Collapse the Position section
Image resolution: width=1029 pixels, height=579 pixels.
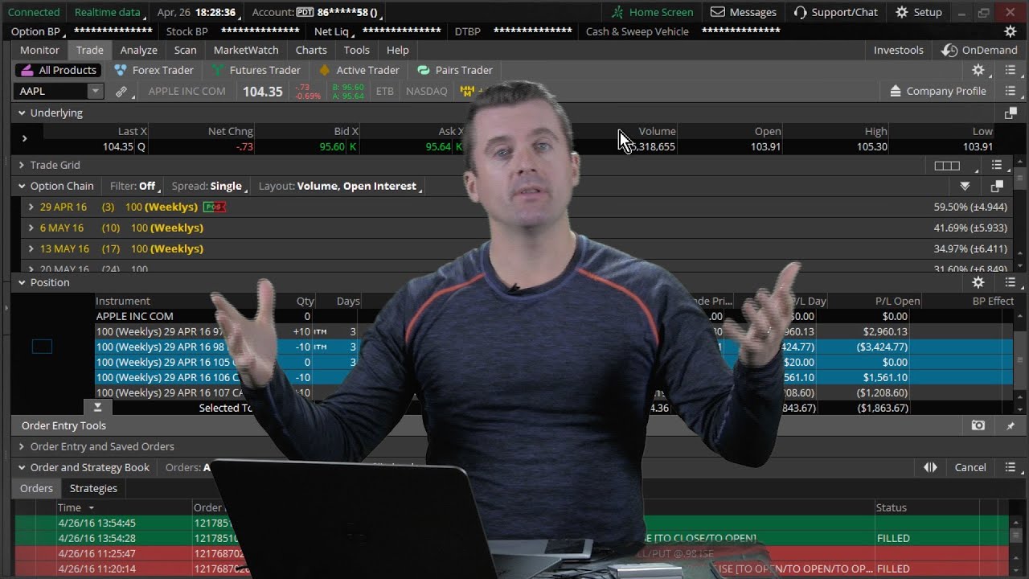22,282
